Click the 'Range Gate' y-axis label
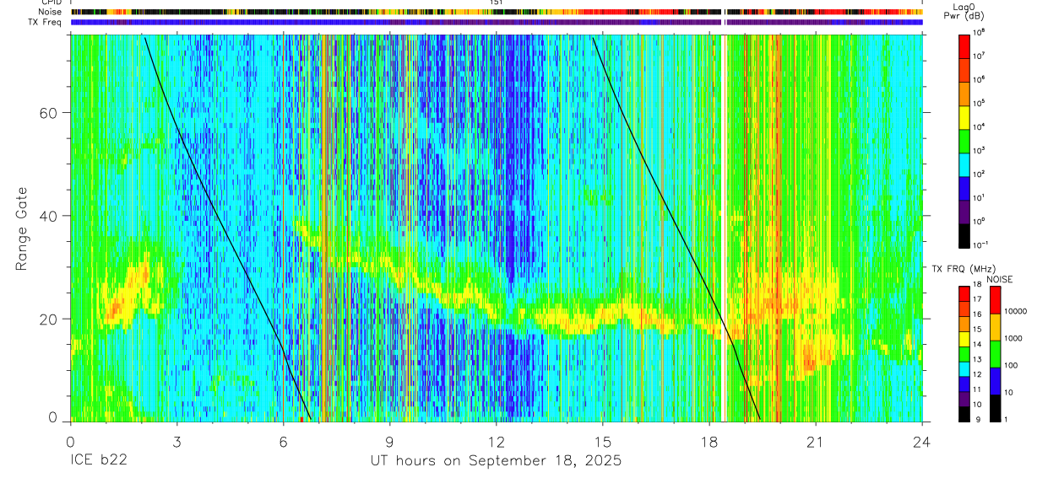The image size is (1037, 478). pyautogui.click(x=23, y=228)
